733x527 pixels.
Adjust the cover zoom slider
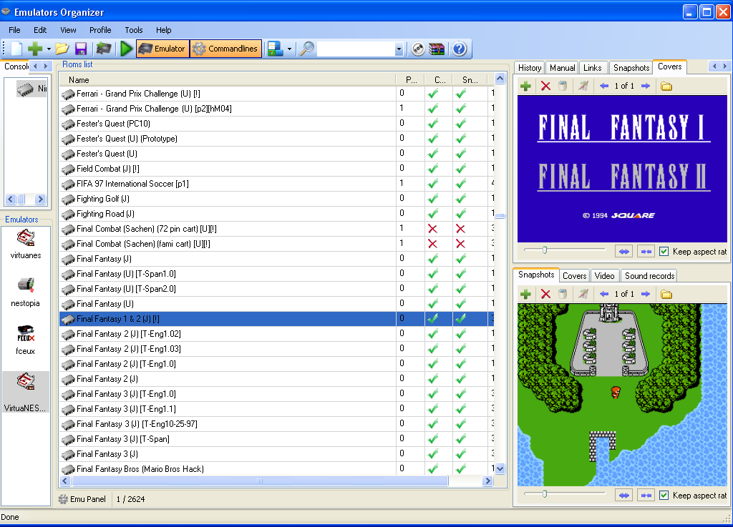[545, 251]
